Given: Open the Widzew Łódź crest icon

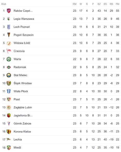Looking at the screenshot, I should (9, 43).
